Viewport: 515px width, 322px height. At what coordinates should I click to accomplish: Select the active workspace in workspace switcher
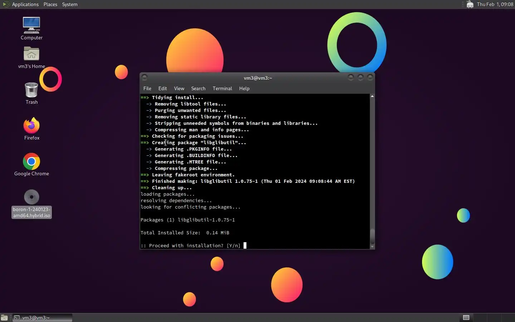pos(466,318)
